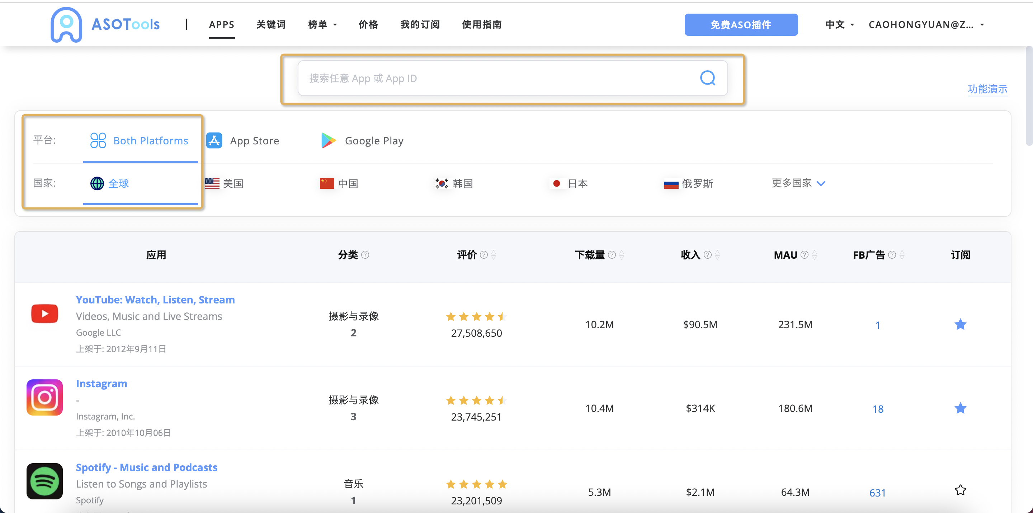The image size is (1033, 513).
Task: Click the help icon next to MAU
Action: pyautogui.click(x=805, y=255)
